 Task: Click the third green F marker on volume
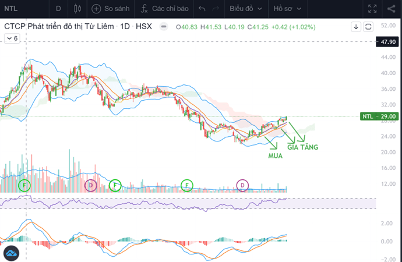click(x=187, y=185)
